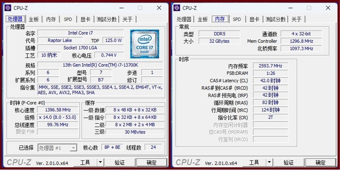Select the 内存 tab in right window
340x171 pixels.
point(220,19)
